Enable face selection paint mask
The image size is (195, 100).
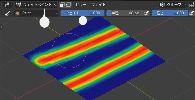(x=62, y=5)
